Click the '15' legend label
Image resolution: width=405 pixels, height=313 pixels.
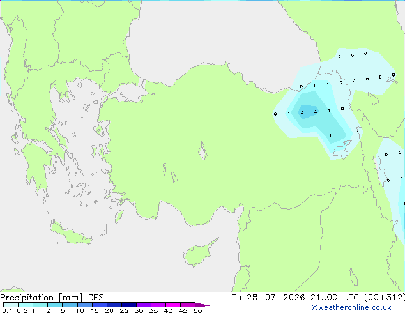click(95, 310)
